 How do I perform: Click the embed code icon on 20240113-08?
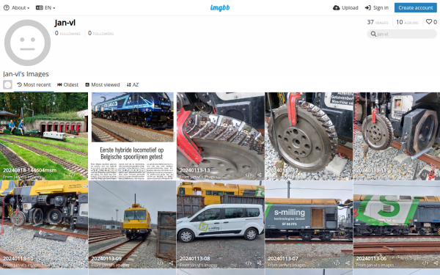click(249, 263)
